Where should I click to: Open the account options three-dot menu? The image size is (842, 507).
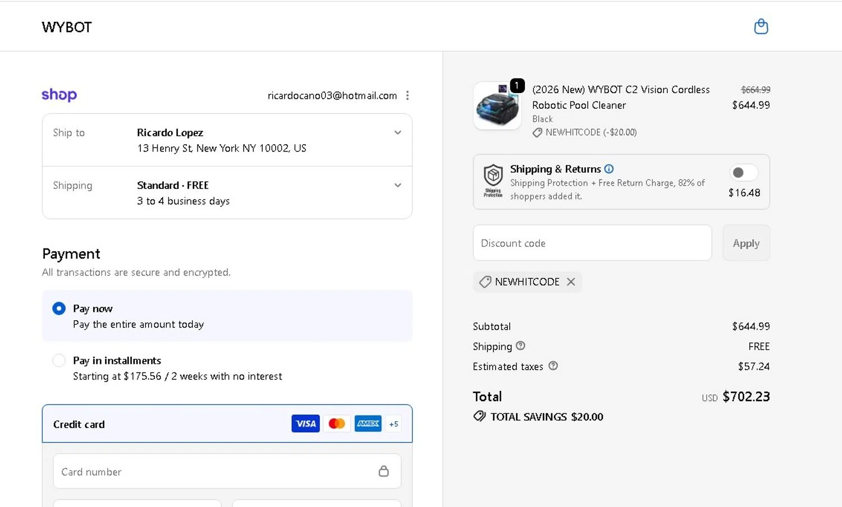click(408, 95)
